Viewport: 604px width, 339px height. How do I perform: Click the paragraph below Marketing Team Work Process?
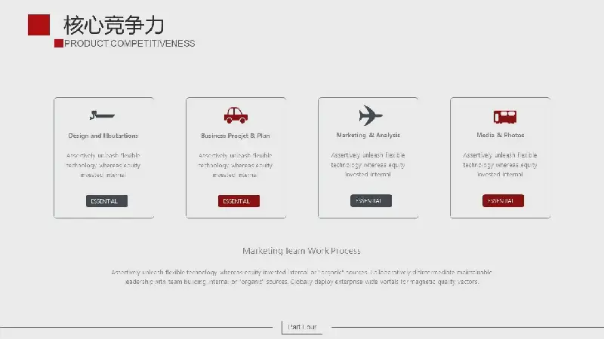coord(301,276)
